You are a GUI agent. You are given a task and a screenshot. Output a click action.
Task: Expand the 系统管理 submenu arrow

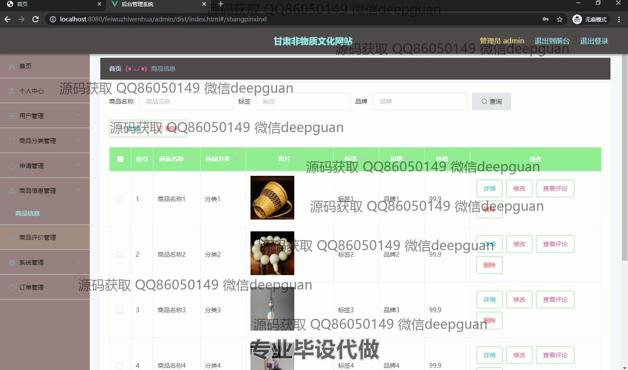78,262
